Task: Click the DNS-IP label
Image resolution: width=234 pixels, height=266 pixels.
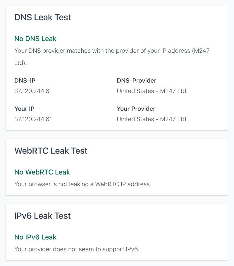Action: tap(25, 80)
